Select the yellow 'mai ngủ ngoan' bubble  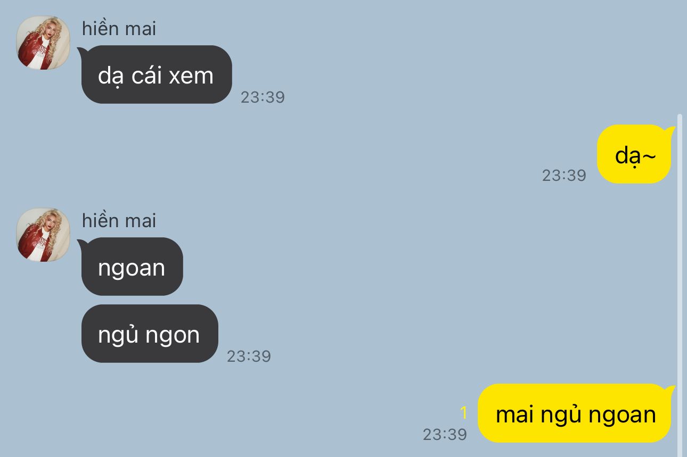[575, 413]
